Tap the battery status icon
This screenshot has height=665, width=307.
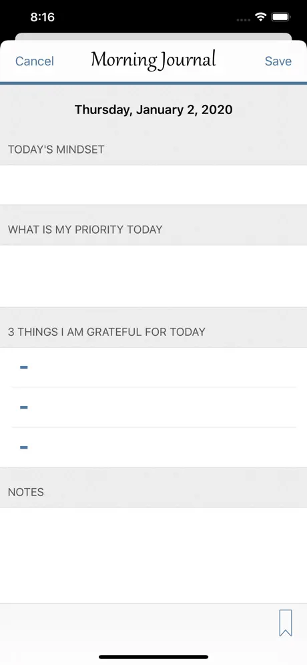[280, 17]
